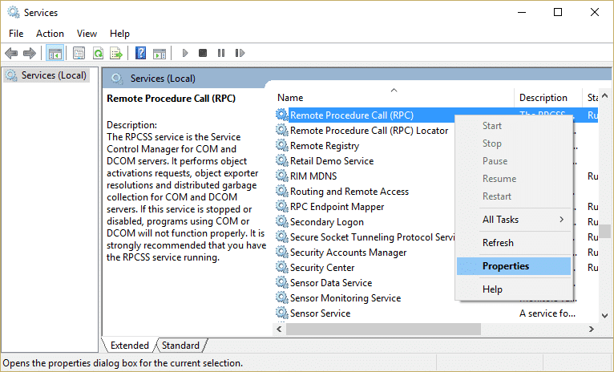This screenshot has width=614, height=372.
Task: Click the Export List toolbar icon
Action: [116, 53]
